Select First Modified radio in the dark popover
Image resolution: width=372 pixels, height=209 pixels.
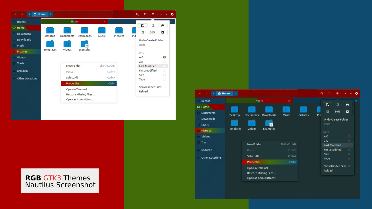click(x=349, y=150)
